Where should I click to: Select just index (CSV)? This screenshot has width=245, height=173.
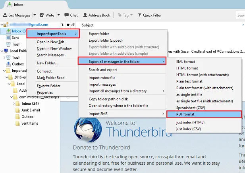[x=188, y=129]
